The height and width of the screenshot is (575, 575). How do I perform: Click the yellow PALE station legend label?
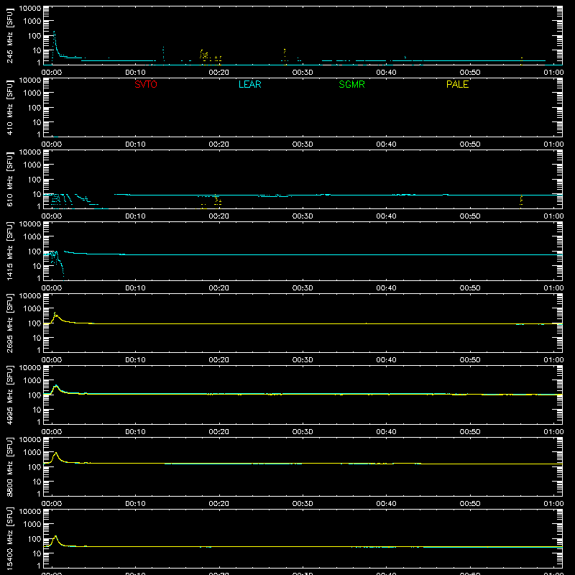[x=457, y=84]
